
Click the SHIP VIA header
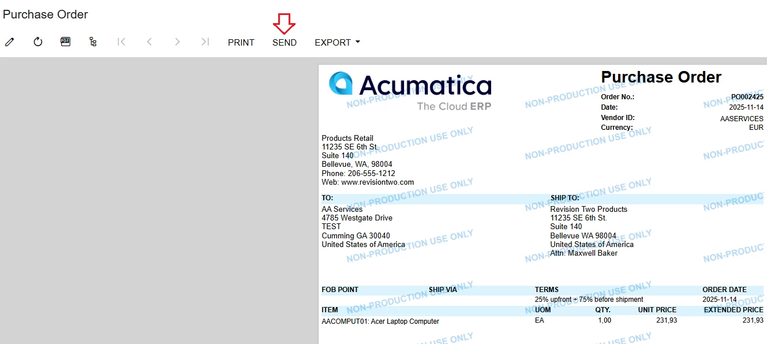point(443,290)
